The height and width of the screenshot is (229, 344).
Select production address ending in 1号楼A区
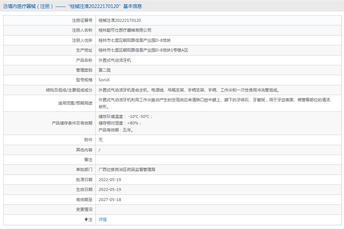pos(143,50)
